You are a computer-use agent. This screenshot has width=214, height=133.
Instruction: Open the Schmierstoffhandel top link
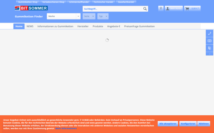[x=79, y=2]
